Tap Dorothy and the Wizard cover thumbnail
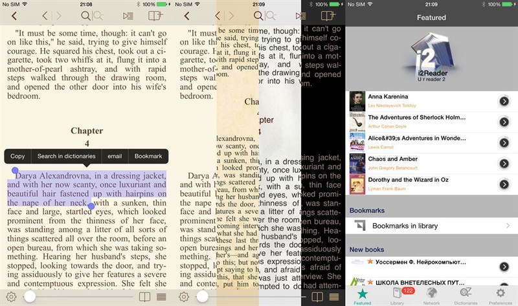This screenshot has width=518, height=306. click(357, 184)
